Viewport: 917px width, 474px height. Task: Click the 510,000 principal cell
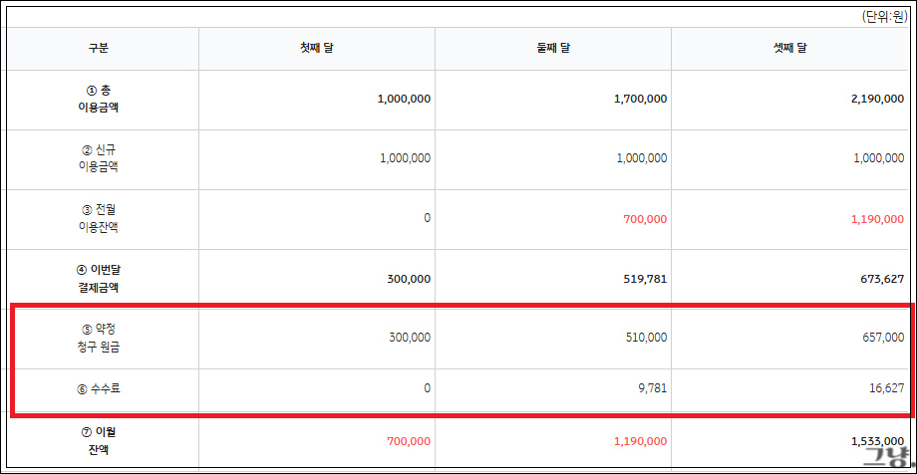tap(641, 338)
